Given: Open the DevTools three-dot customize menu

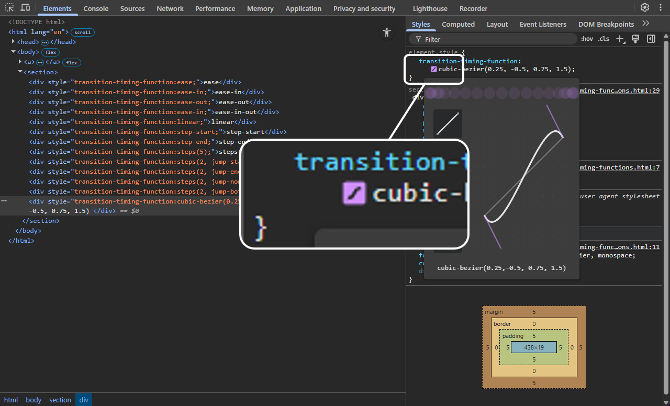Looking at the screenshot, I should [661, 8].
